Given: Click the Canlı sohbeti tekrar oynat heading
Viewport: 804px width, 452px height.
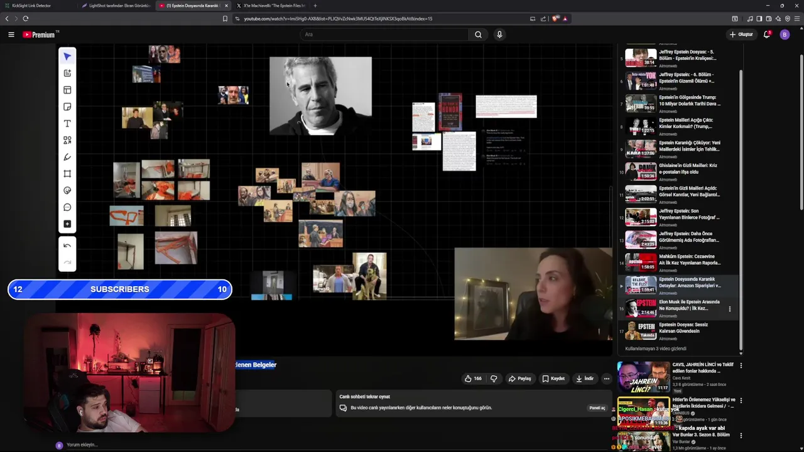Looking at the screenshot, I should click(364, 397).
